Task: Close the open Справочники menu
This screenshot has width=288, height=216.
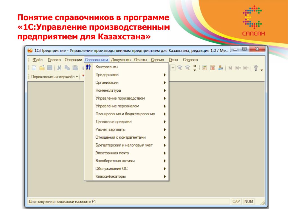Action: point(96,60)
